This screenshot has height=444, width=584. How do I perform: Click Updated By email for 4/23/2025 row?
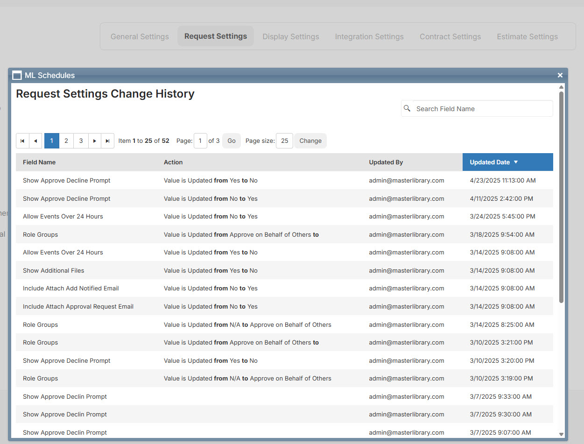pos(407,180)
